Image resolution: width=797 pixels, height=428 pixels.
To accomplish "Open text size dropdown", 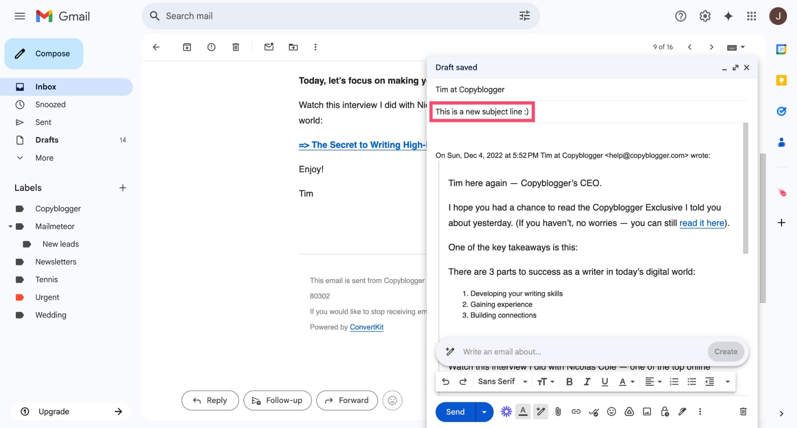I will coord(546,382).
